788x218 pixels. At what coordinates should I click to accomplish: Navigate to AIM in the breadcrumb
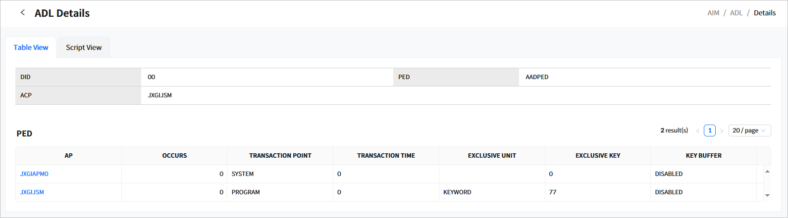[x=713, y=13]
